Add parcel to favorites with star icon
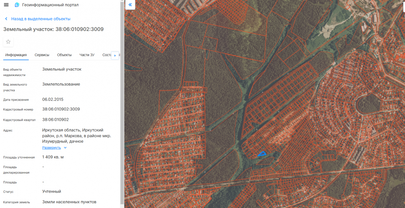The image size is (405, 208). 8,42
